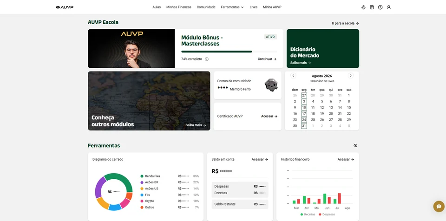
Task: Click the Ações US yellow legend dot
Action: click(142, 188)
